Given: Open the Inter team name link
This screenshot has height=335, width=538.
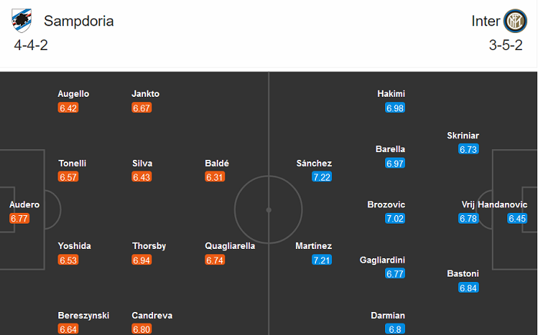Looking at the screenshot, I should pyautogui.click(x=485, y=22).
